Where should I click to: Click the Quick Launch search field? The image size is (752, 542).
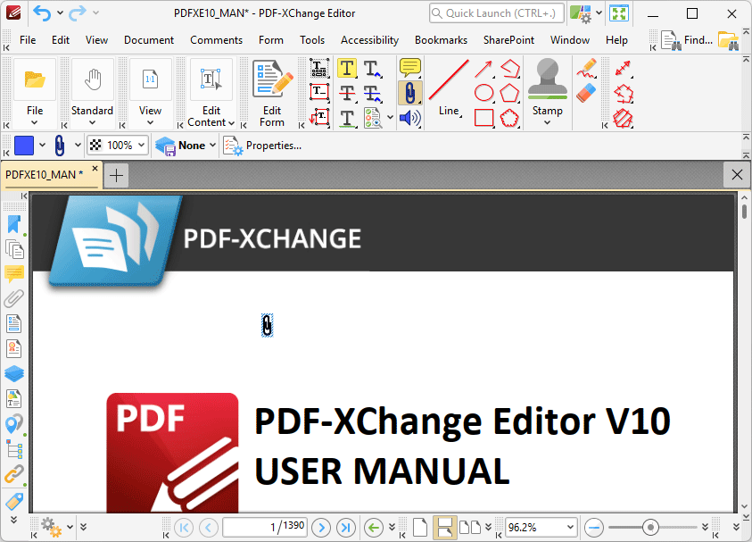click(x=497, y=13)
